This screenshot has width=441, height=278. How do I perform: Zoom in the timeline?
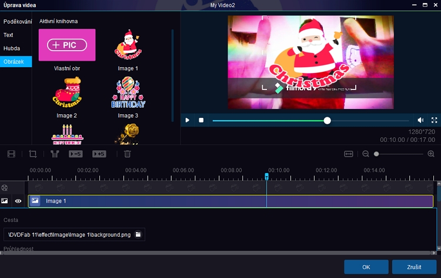(x=431, y=154)
